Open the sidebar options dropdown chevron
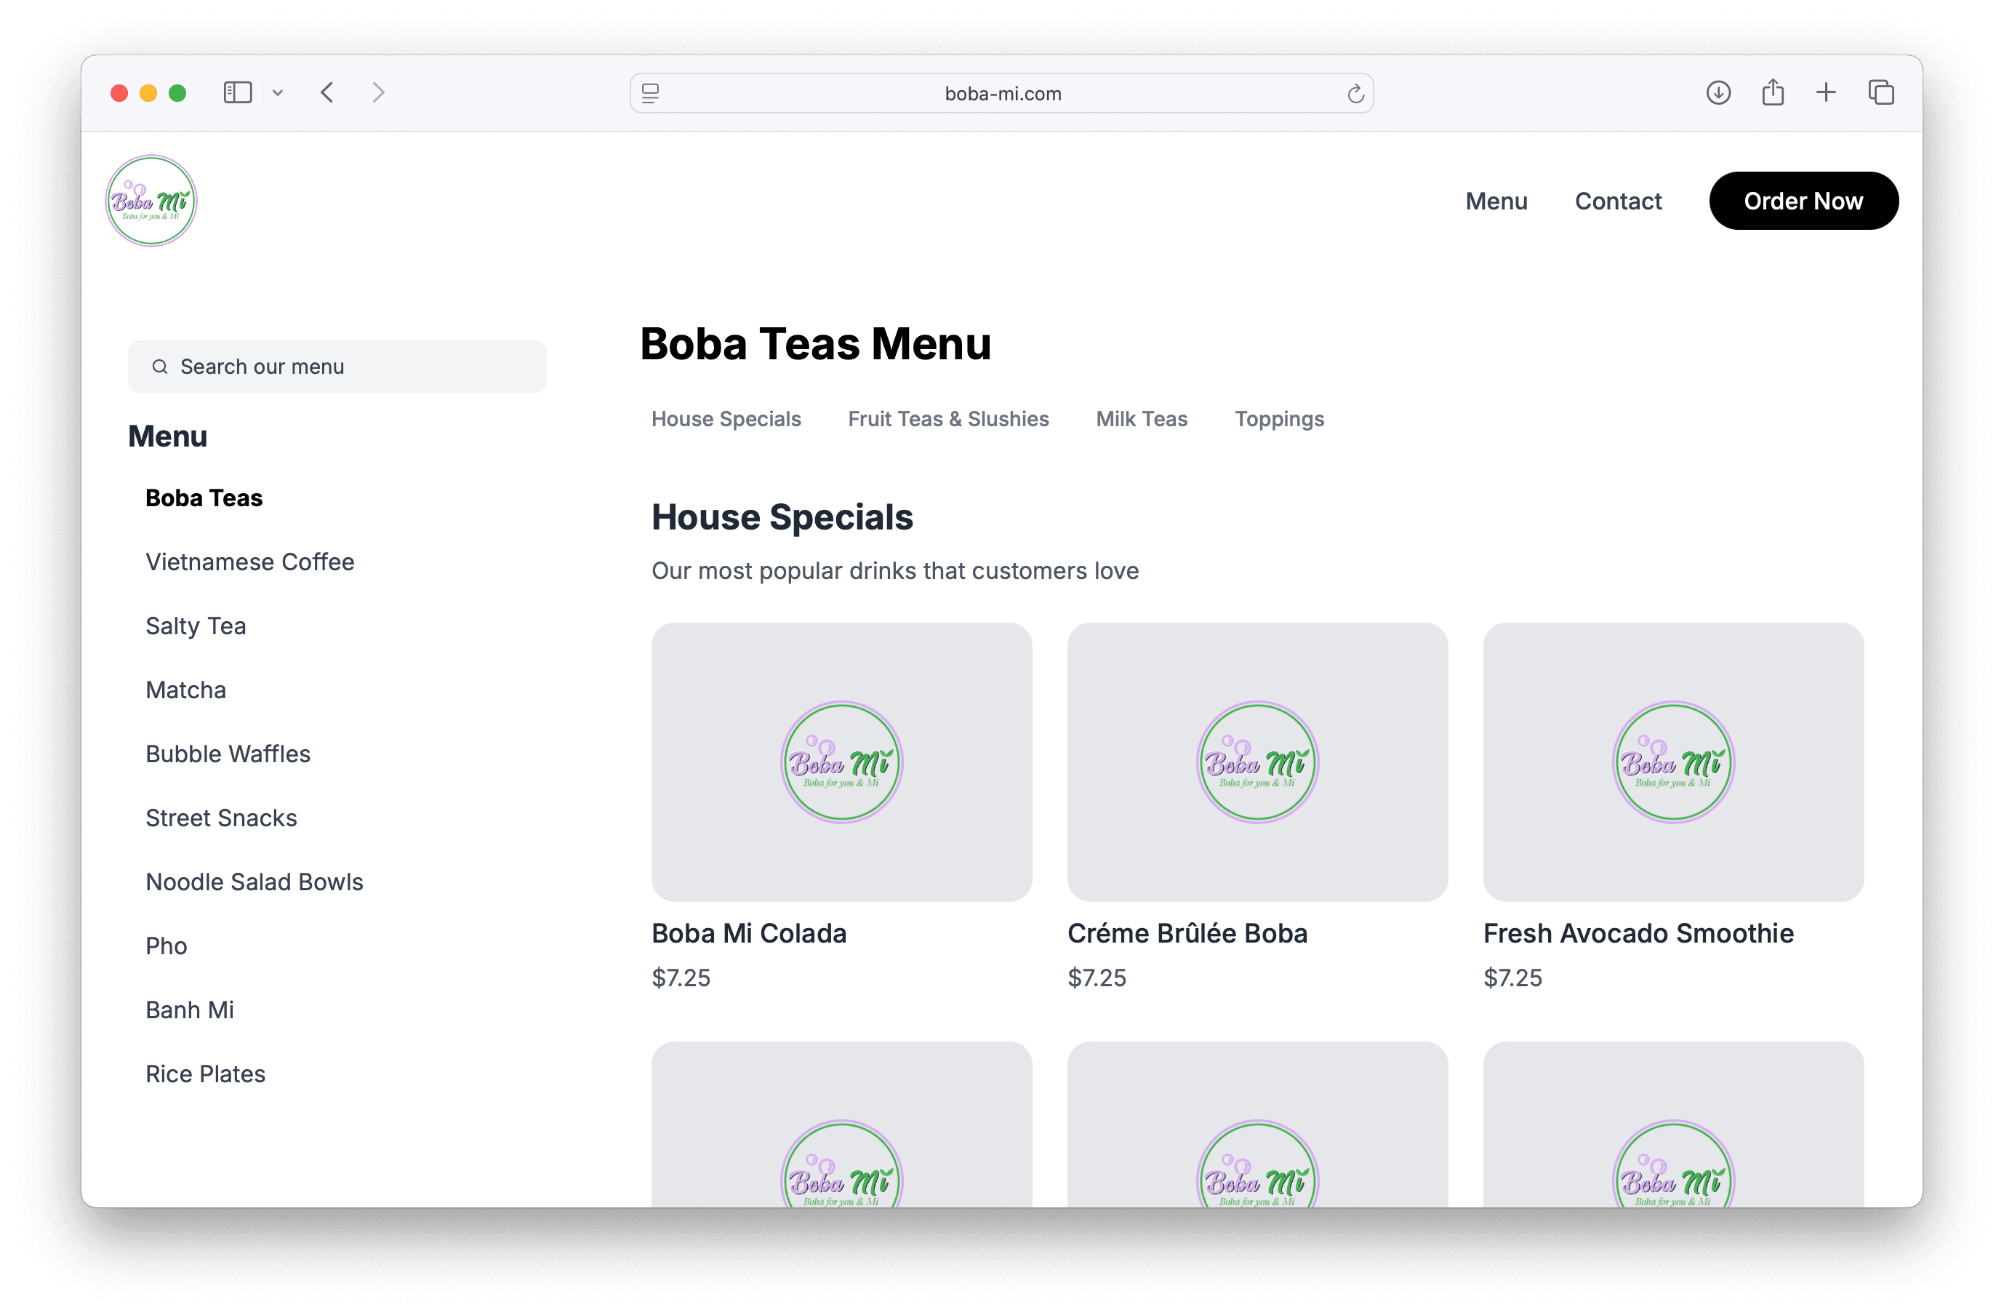This screenshot has height=1315, width=2004. click(278, 94)
